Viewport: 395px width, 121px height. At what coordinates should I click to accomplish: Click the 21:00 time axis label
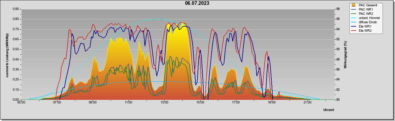[307, 103]
